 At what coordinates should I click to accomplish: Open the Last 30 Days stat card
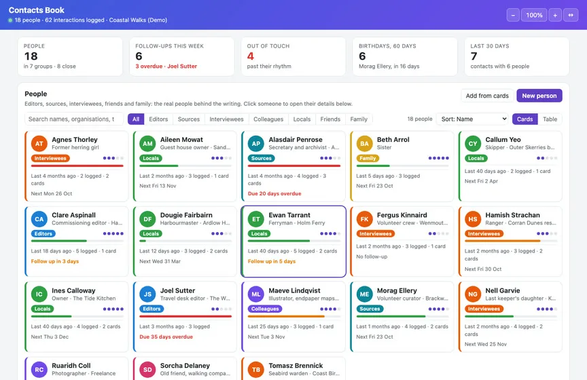[516, 56]
